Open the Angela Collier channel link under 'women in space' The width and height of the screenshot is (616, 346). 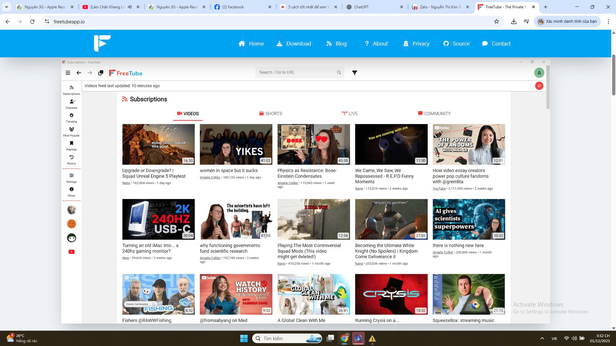pyautogui.click(x=210, y=177)
